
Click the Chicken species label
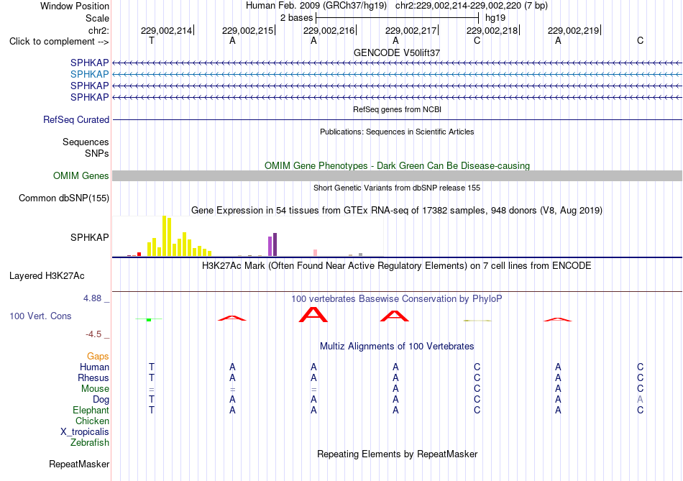92,421
